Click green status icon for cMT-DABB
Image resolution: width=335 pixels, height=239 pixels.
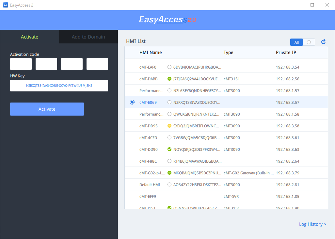click(169, 79)
